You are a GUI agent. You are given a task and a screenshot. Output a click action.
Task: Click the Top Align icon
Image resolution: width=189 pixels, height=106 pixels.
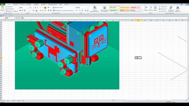[41, 8]
